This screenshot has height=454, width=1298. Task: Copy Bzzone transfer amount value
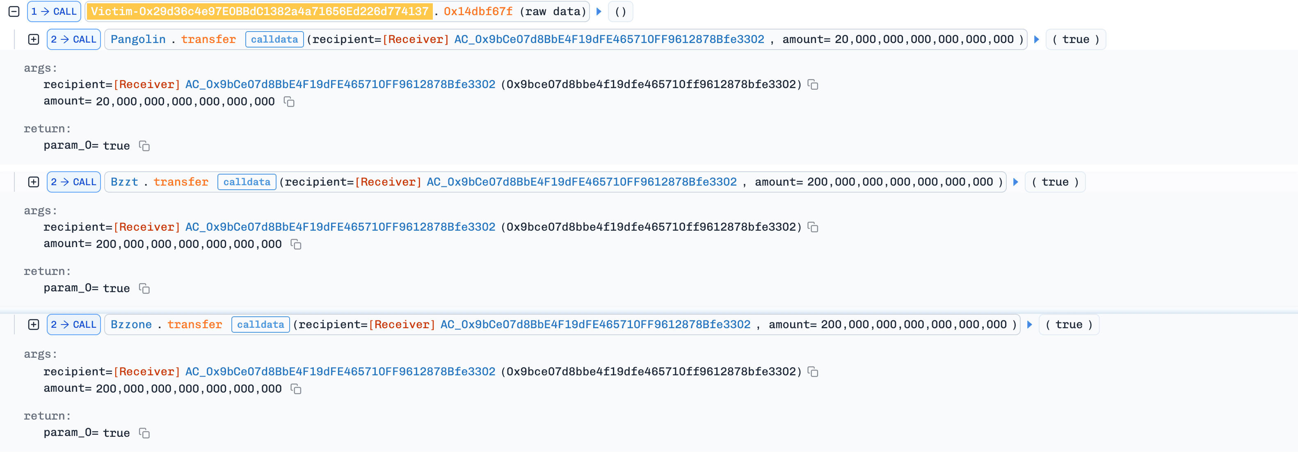(296, 388)
